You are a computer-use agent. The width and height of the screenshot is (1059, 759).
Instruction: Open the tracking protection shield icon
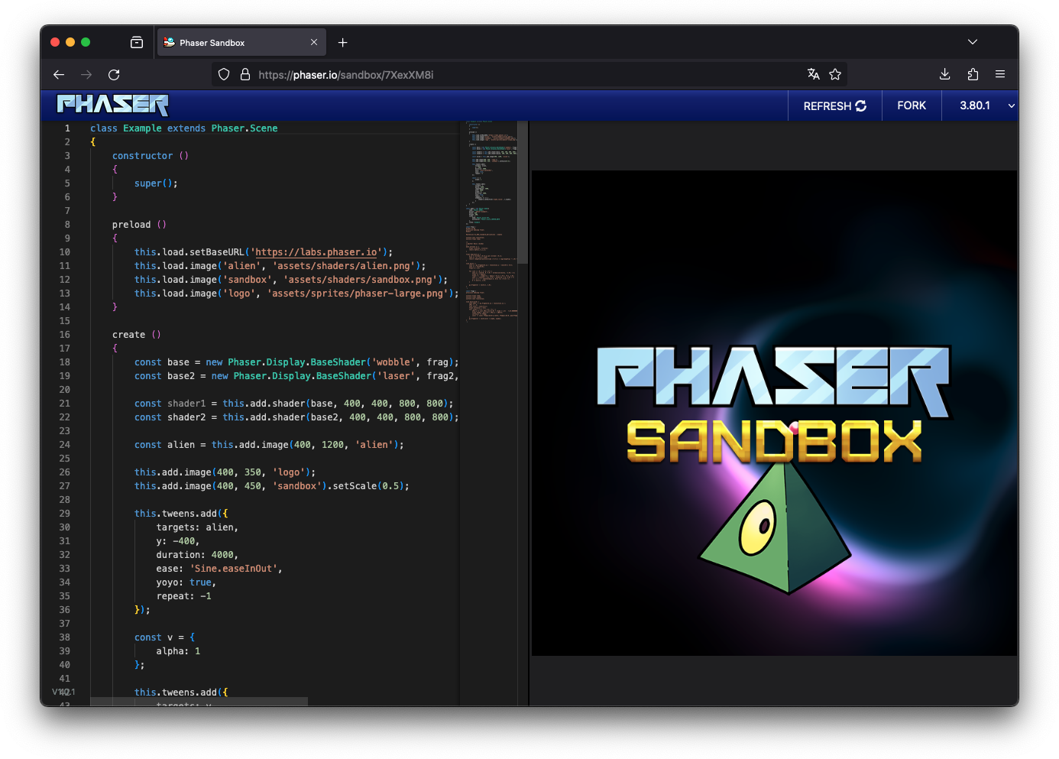[224, 74]
